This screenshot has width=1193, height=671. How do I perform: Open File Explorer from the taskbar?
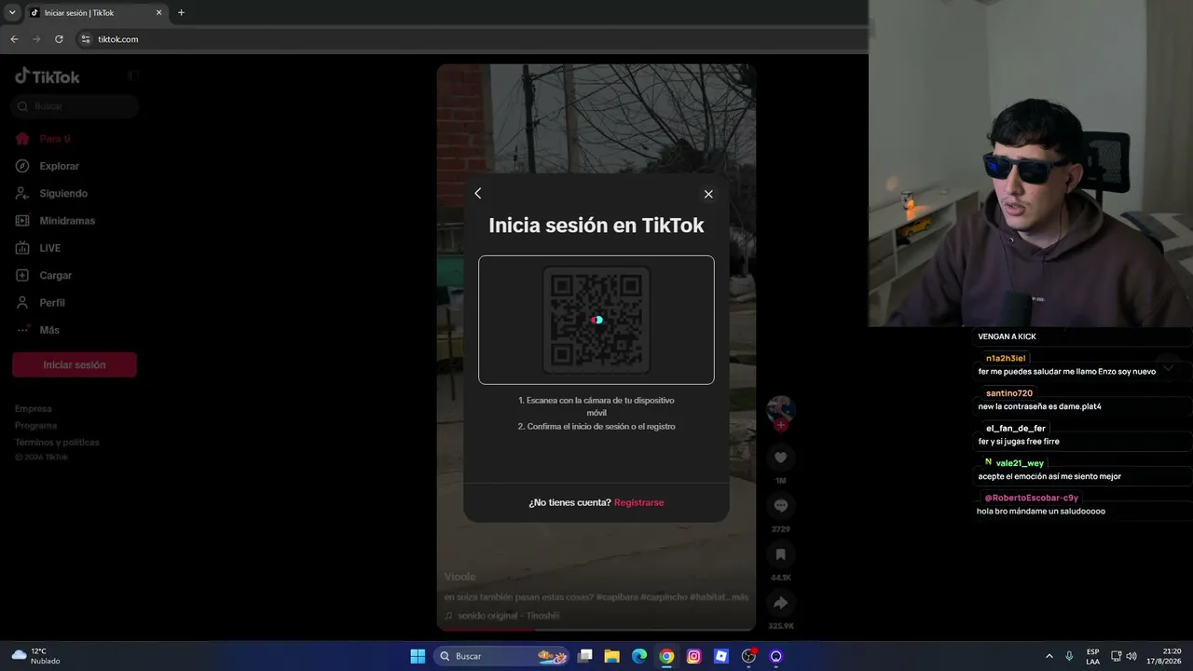(612, 656)
